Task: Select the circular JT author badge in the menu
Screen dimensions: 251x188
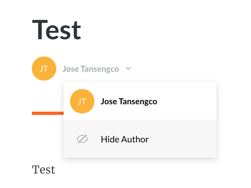Action: (x=82, y=101)
